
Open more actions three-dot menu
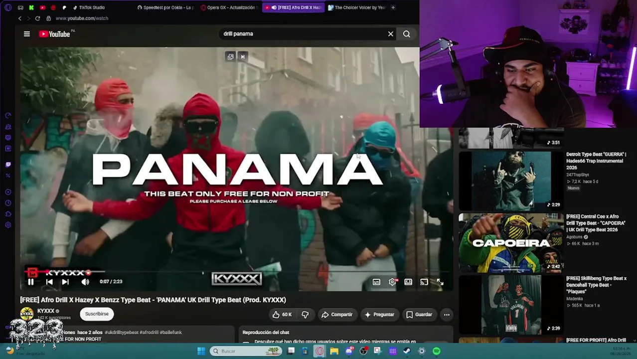tap(447, 315)
